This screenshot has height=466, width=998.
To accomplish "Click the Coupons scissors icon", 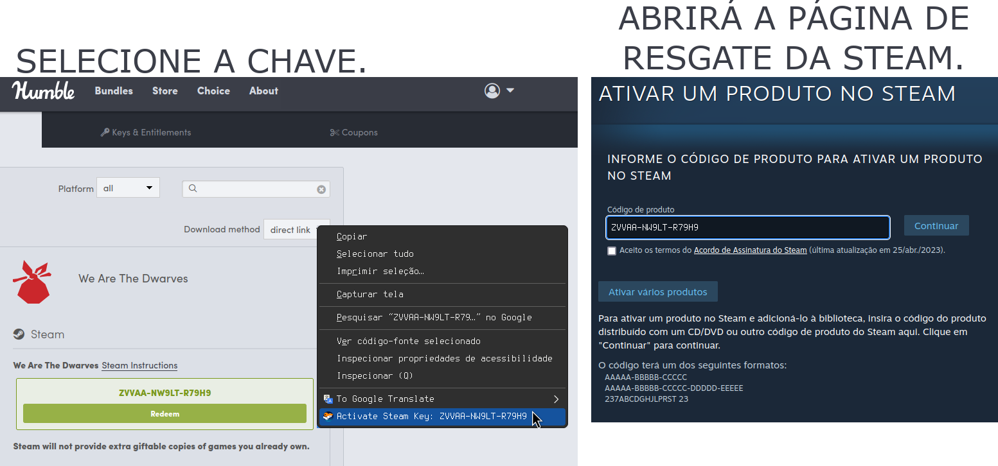I will 334,132.
